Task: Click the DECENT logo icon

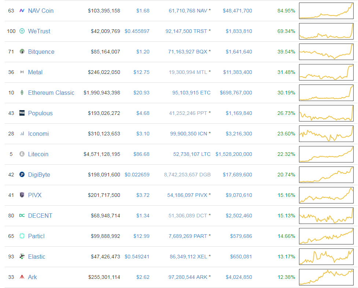Action: (22, 216)
